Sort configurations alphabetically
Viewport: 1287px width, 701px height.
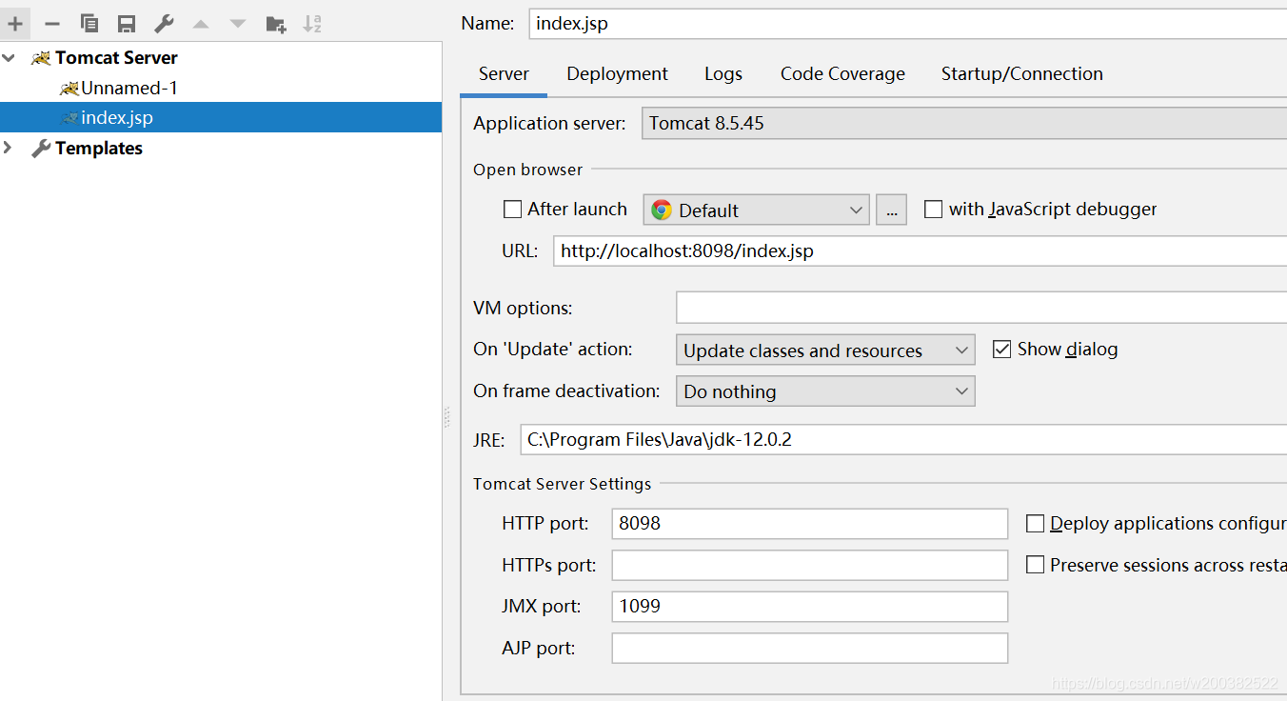click(x=312, y=23)
